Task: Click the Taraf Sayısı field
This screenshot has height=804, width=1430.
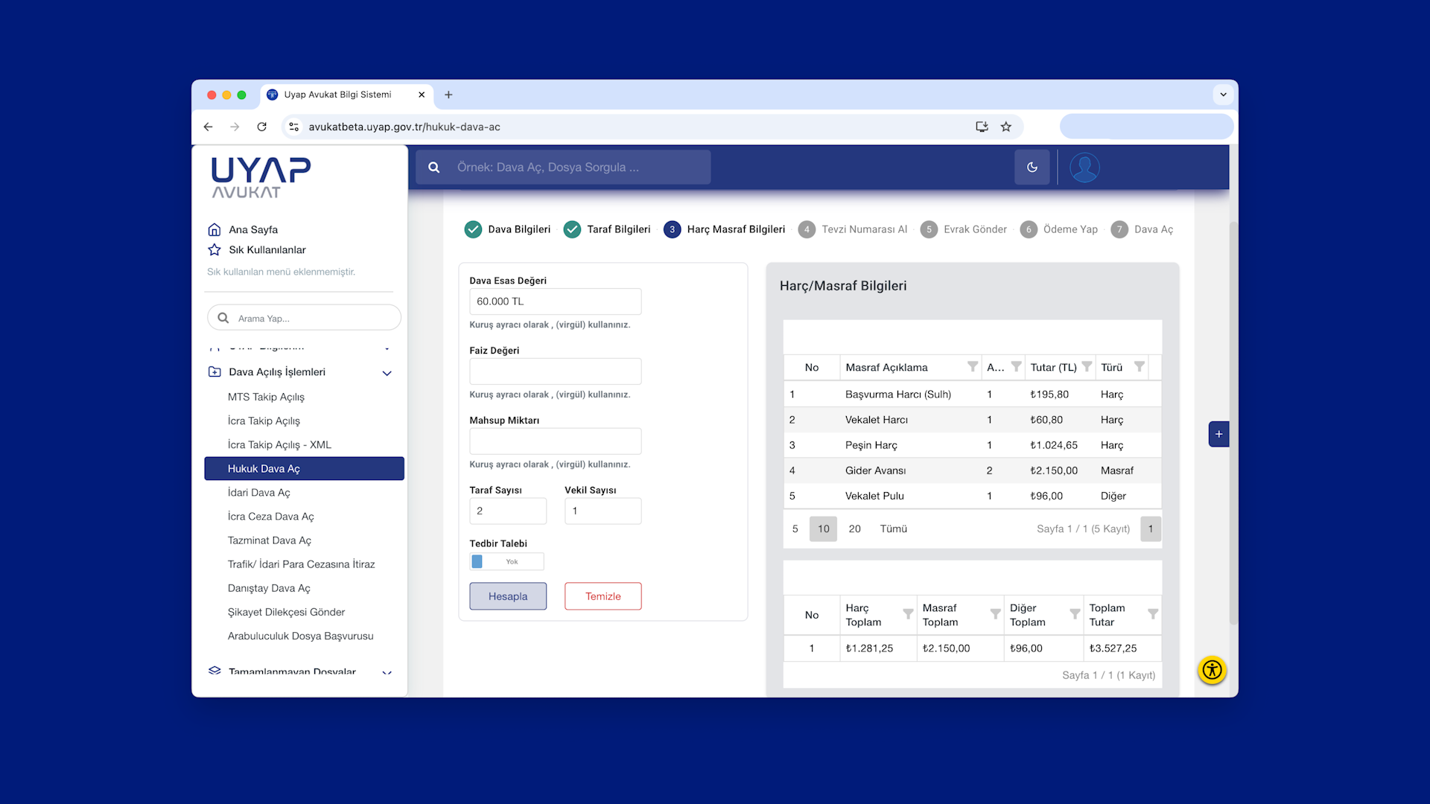Action: click(x=508, y=511)
